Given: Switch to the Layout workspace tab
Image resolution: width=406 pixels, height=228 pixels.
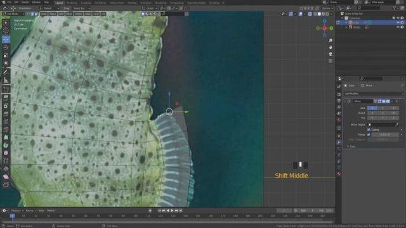Looking at the screenshot, I should tap(59, 3).
